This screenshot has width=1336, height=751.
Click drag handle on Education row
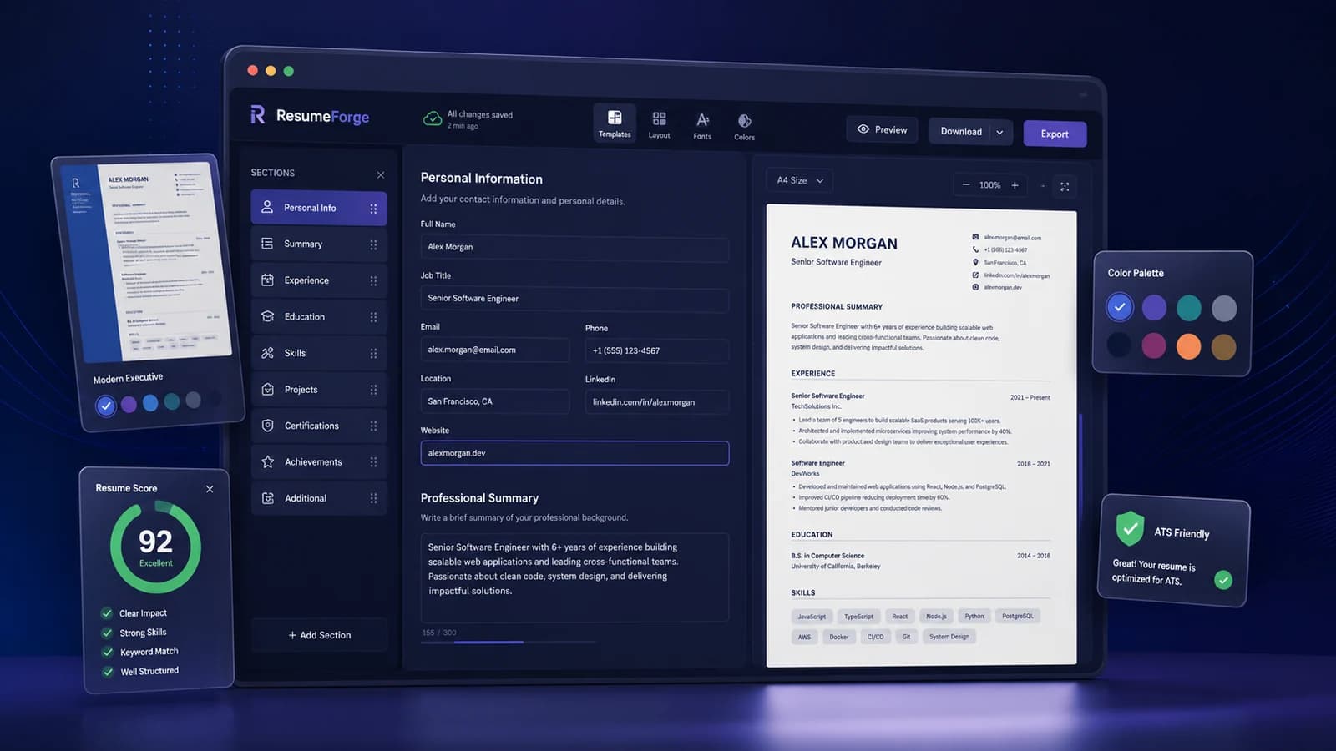click(x=373, y=317)
